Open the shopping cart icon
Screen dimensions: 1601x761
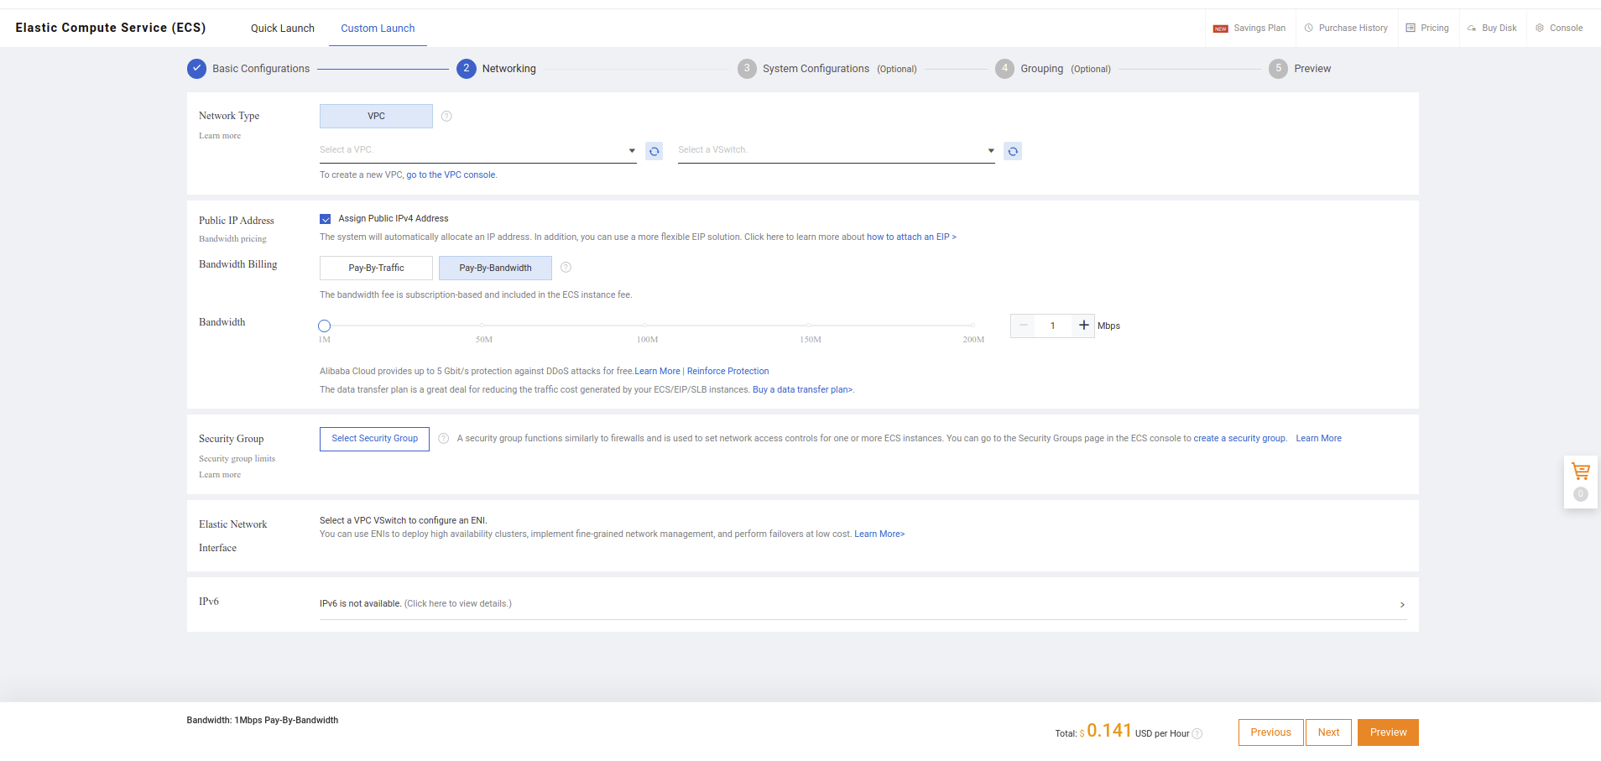coord(1581,472)
